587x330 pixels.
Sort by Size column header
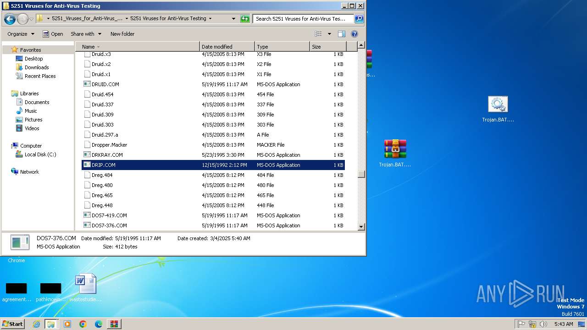click(328, 47)
